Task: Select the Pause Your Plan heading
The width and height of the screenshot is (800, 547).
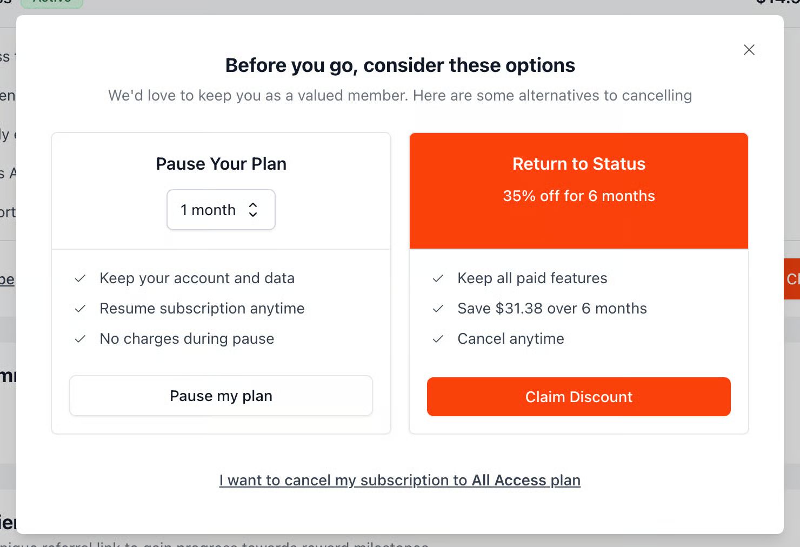Action: click(x=221, y=164)
